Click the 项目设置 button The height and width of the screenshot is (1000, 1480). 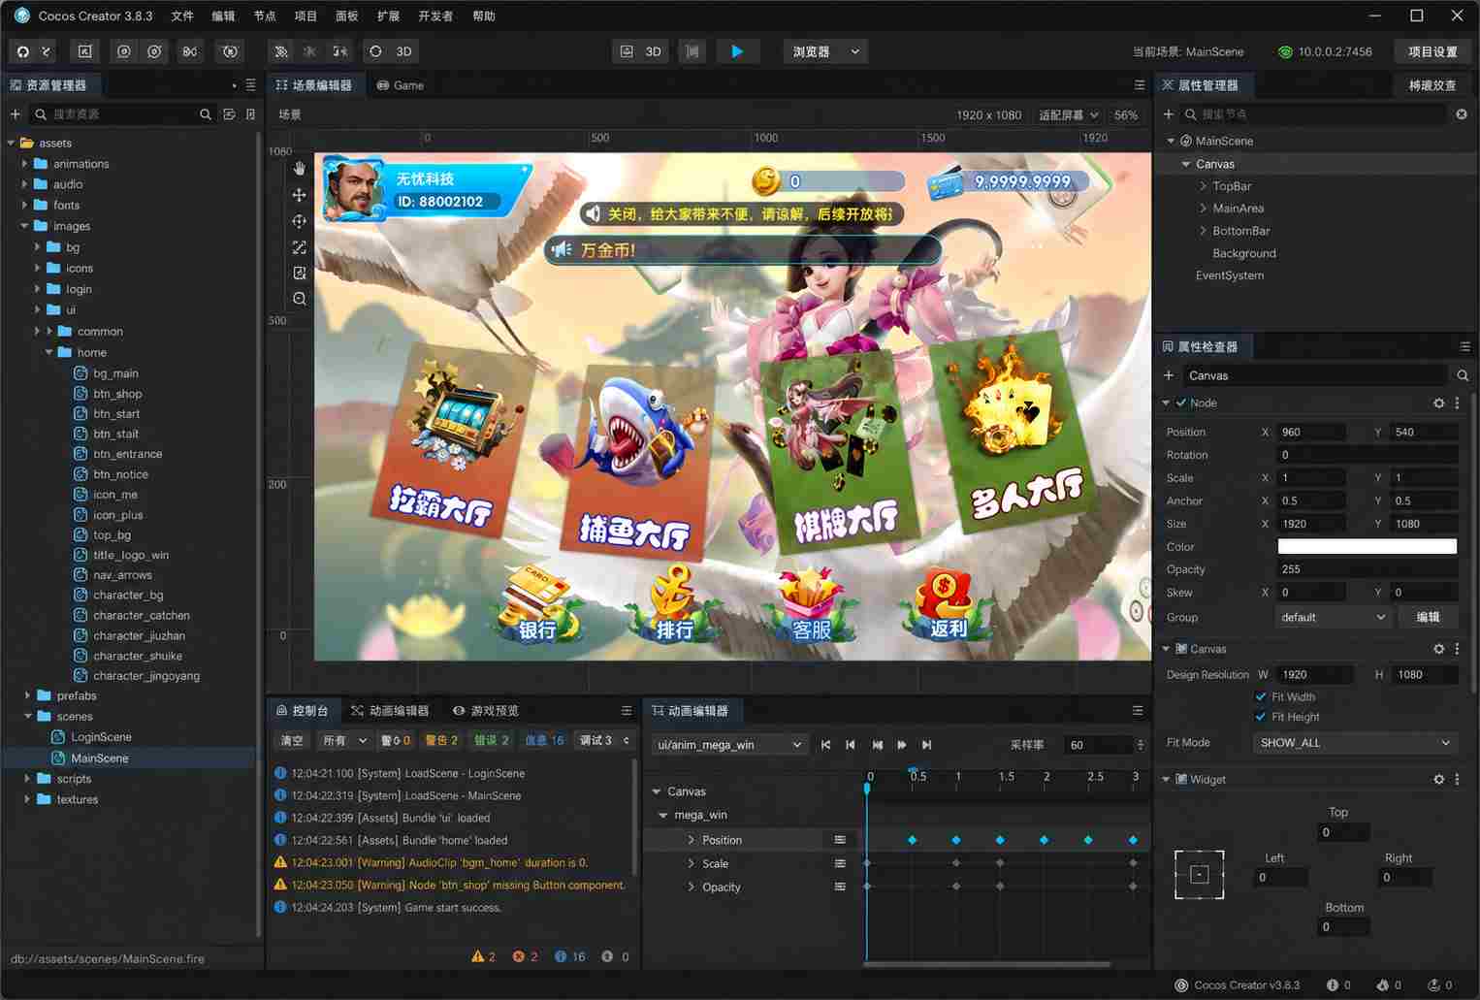[1432, 51]
